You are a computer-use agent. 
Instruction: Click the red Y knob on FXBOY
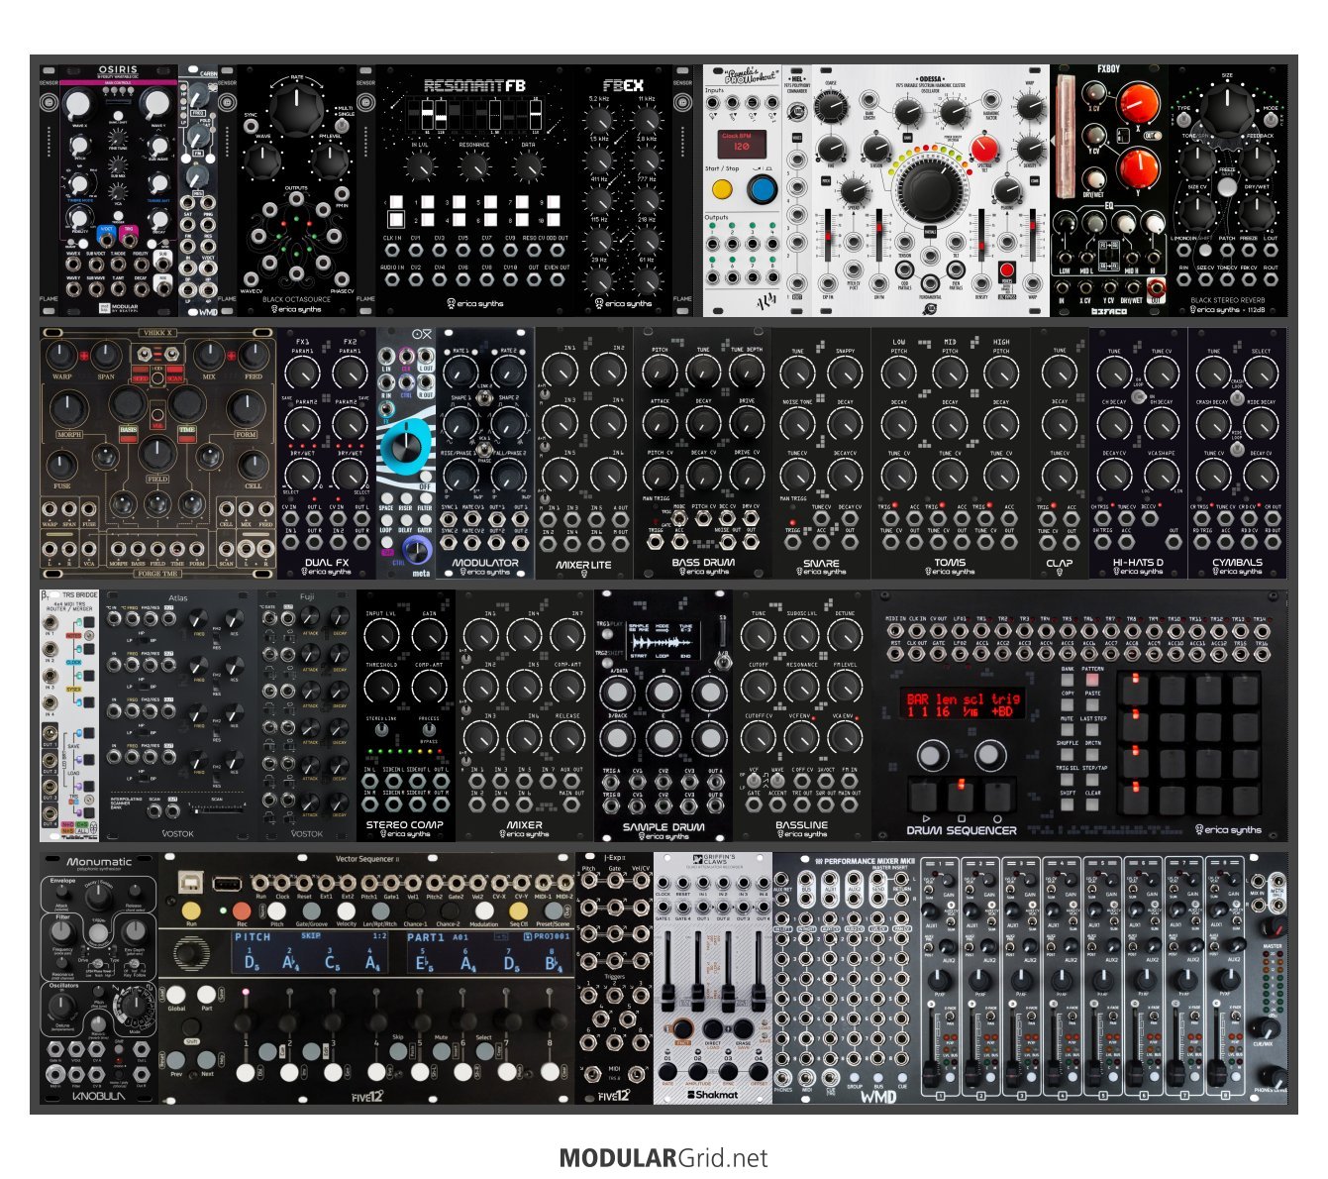[x=1138, y=167]
